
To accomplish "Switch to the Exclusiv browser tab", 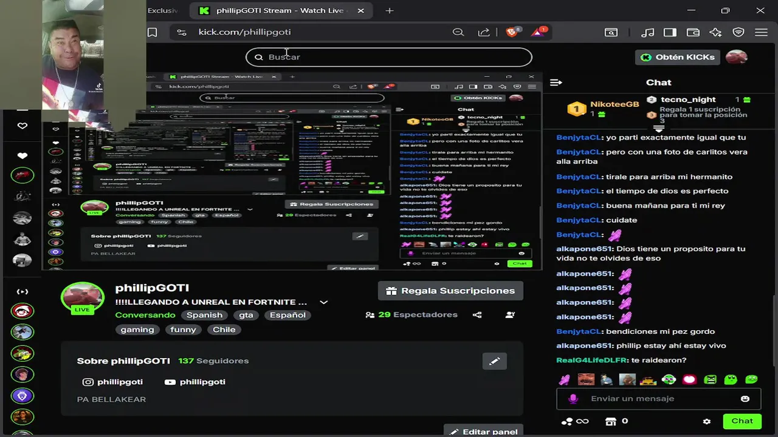I will coord(162,11).
